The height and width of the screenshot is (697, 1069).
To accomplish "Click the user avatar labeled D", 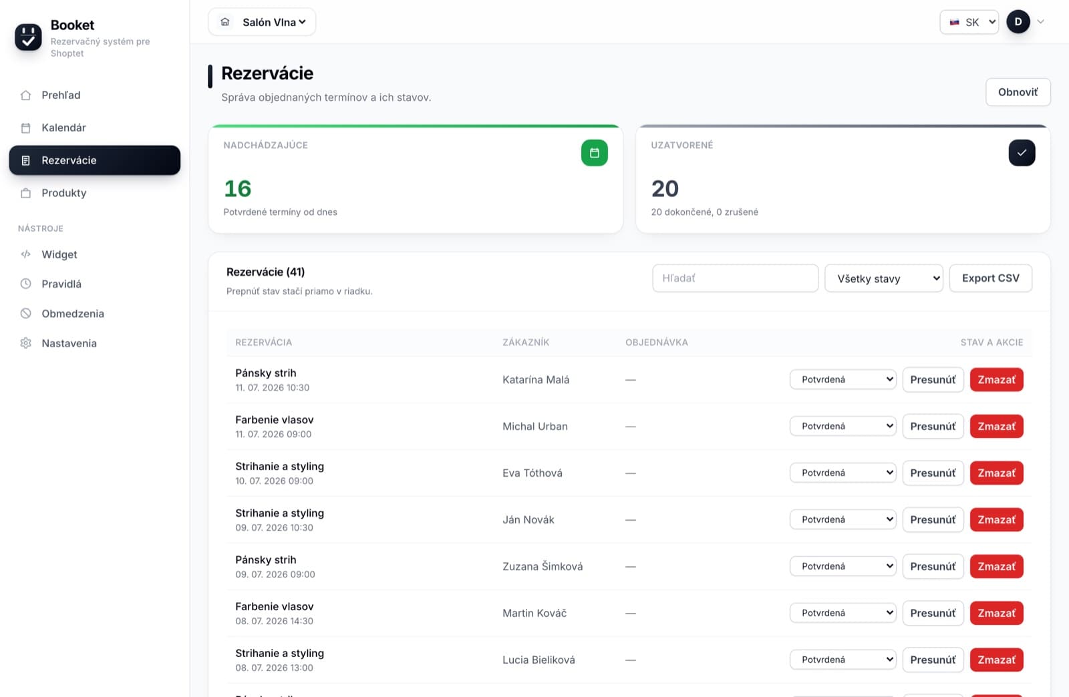I will pos(1018,22).
